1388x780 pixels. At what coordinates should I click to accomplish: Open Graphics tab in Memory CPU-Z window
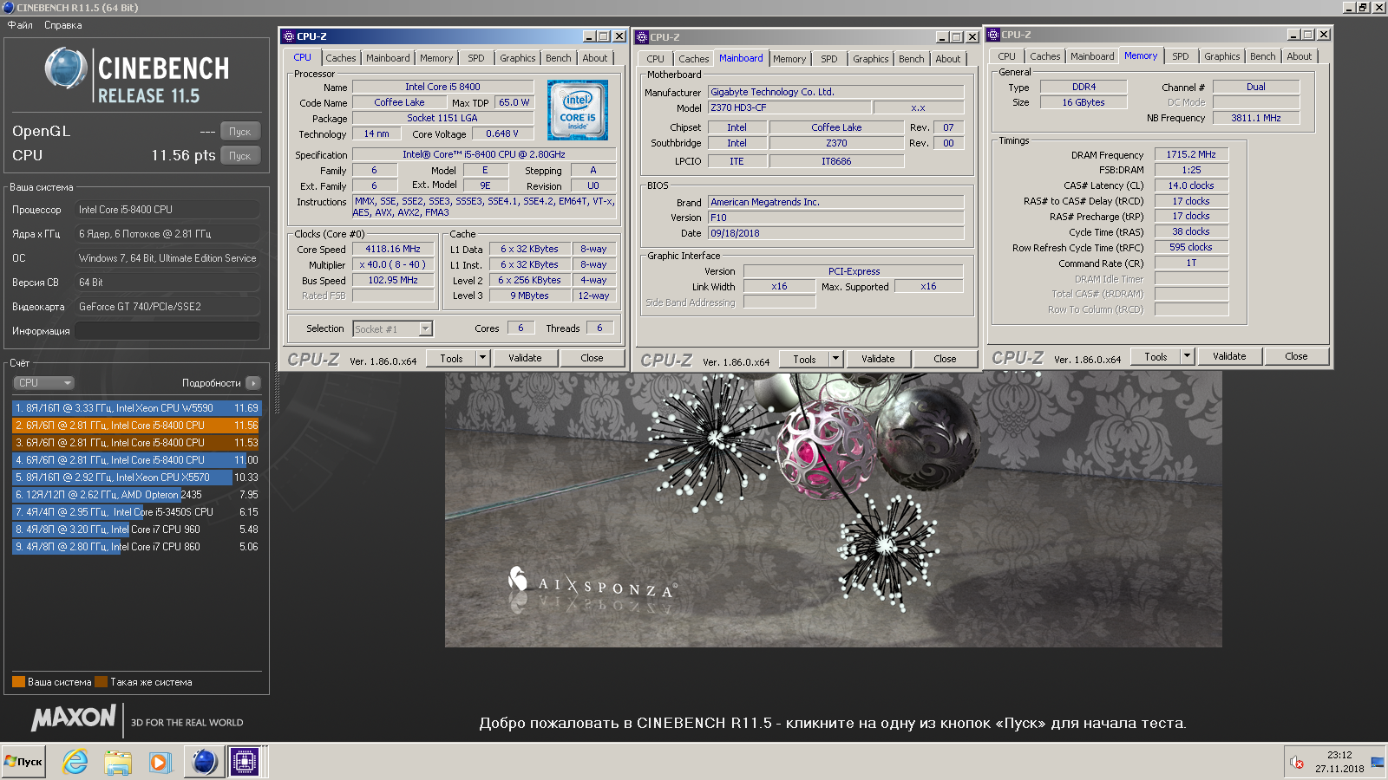(x=1222, y=56)
